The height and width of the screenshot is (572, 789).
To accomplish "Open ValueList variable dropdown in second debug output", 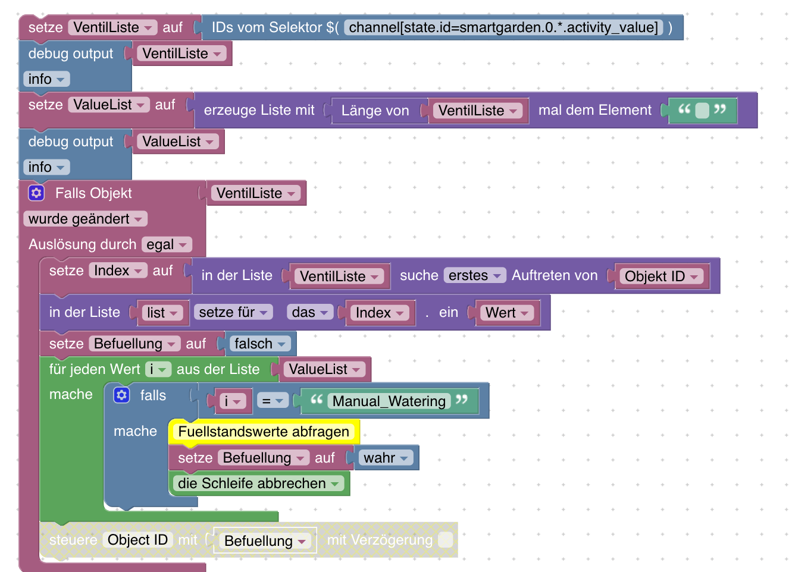I will pyautogui.click(x=178, y=142).
